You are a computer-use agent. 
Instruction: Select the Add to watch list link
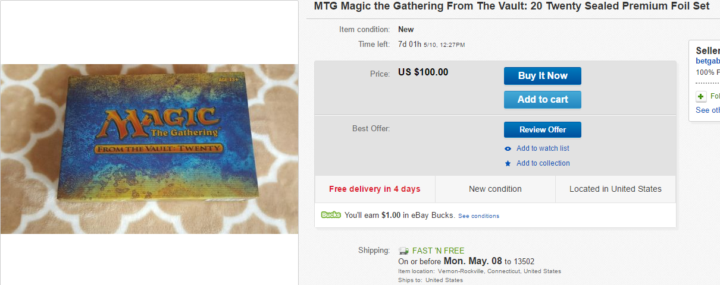pyautogui.click(x=543, y=148)
